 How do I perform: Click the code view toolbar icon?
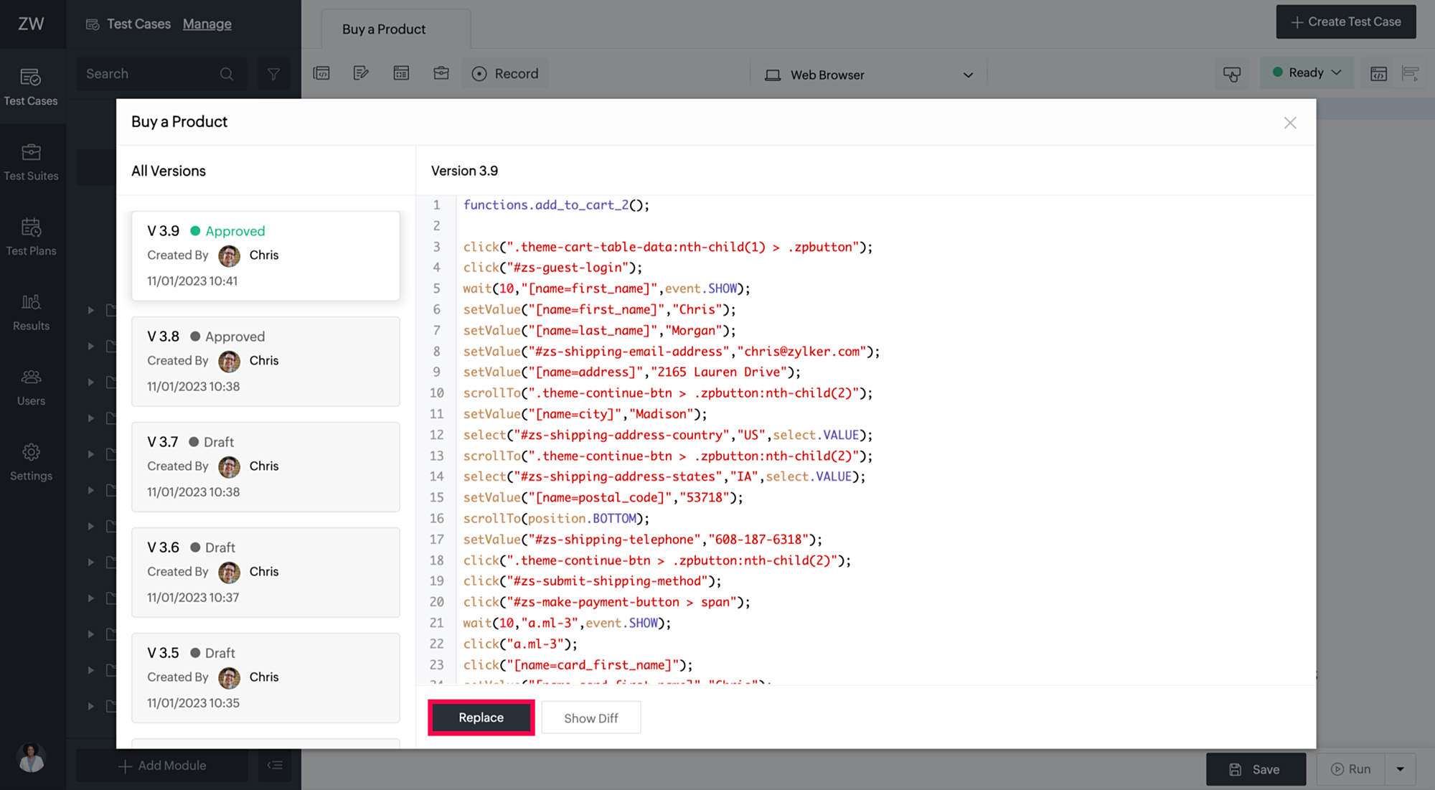point(321,73)
